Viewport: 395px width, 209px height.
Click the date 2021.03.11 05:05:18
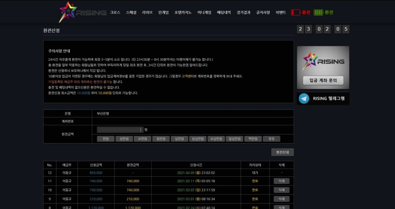coord(196,181)
